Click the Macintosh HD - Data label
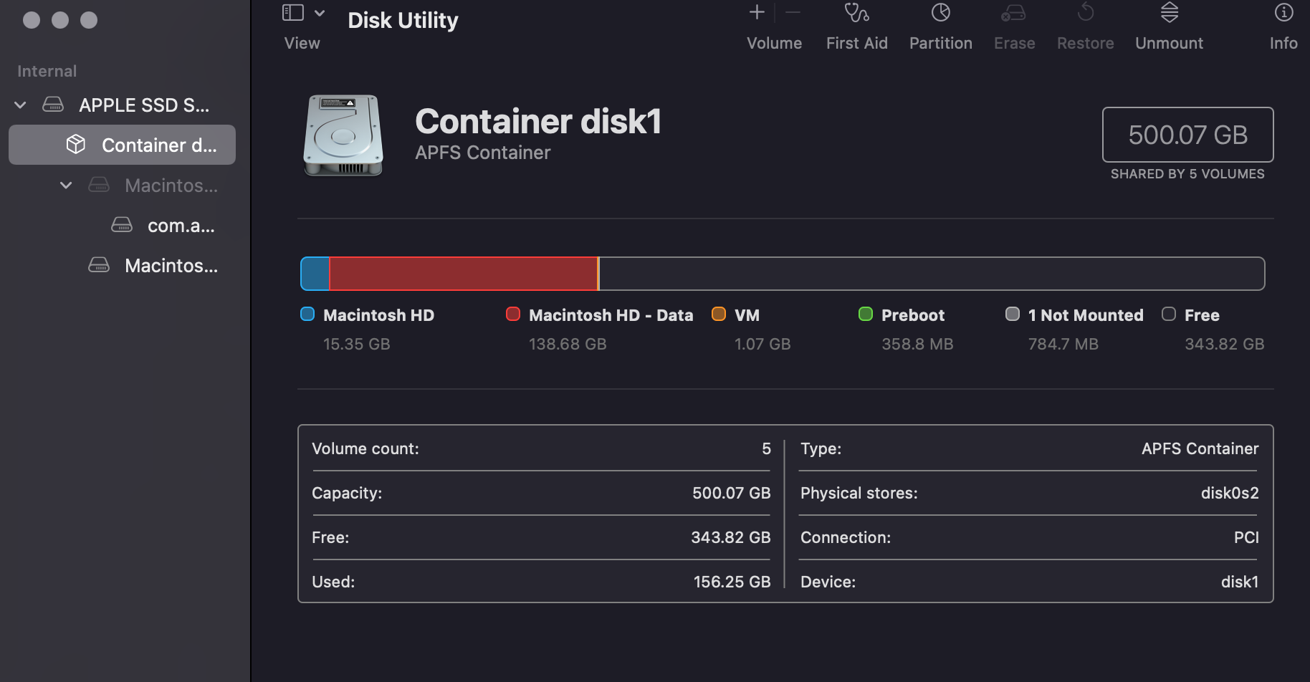This screenshot has width=1310, height=682. pos(611,315)
